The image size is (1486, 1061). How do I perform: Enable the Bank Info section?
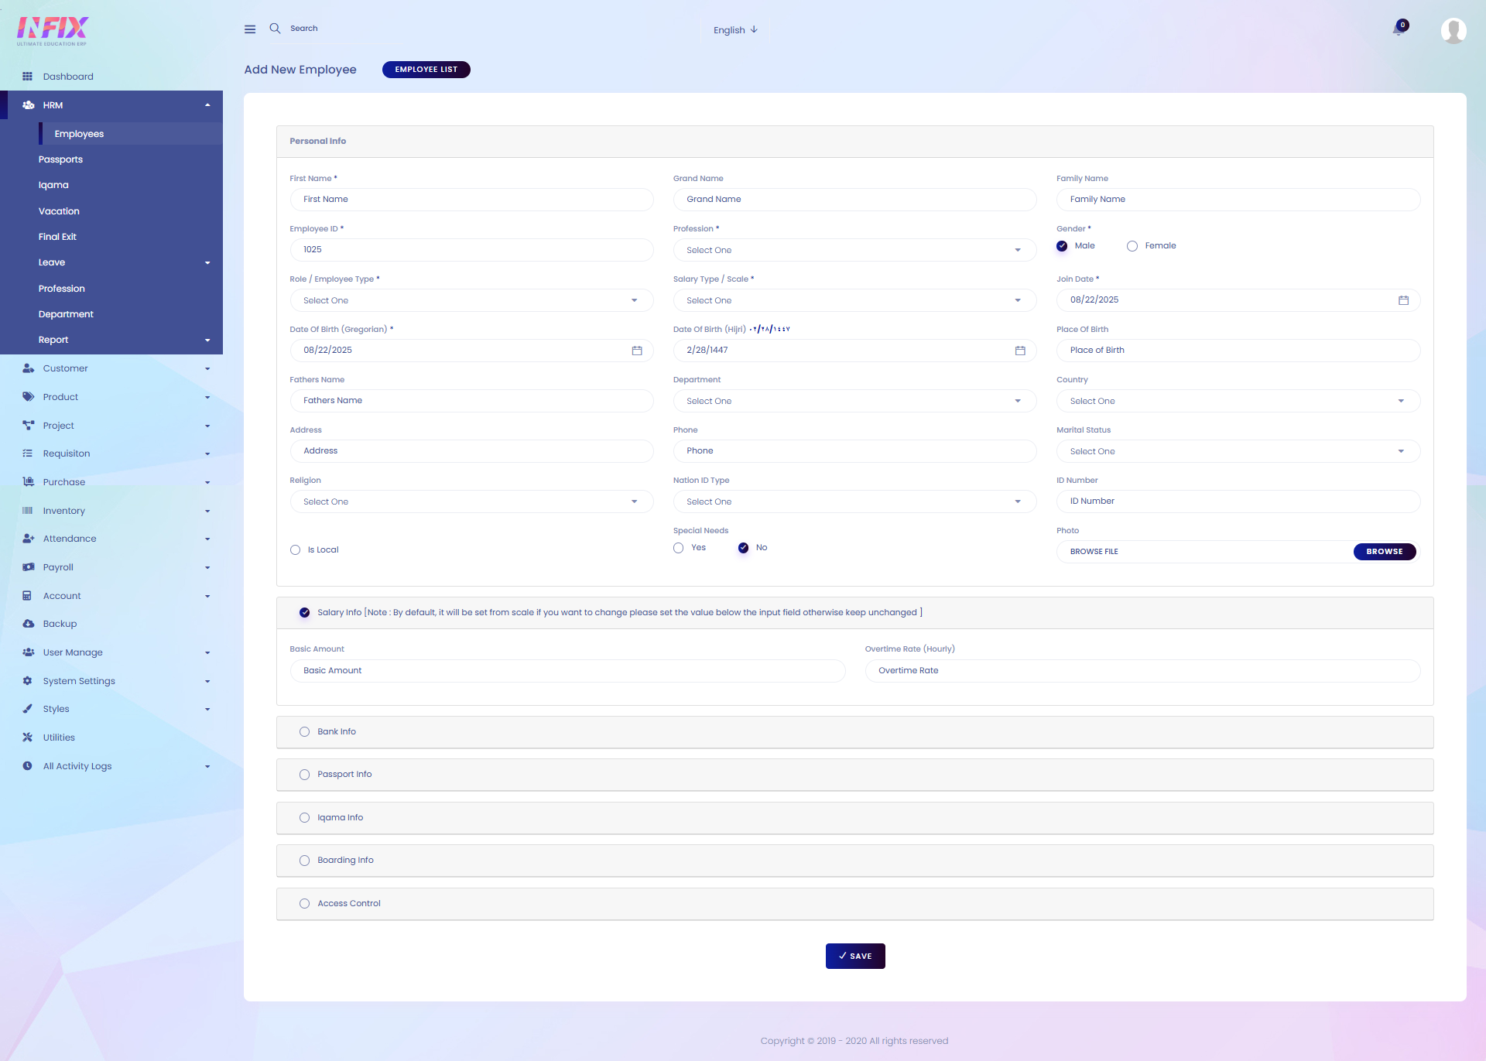coord(305,732)
